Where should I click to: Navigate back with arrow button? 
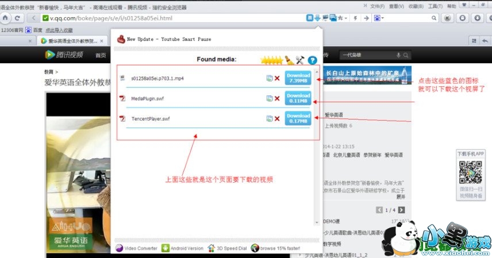coord(33,18)
